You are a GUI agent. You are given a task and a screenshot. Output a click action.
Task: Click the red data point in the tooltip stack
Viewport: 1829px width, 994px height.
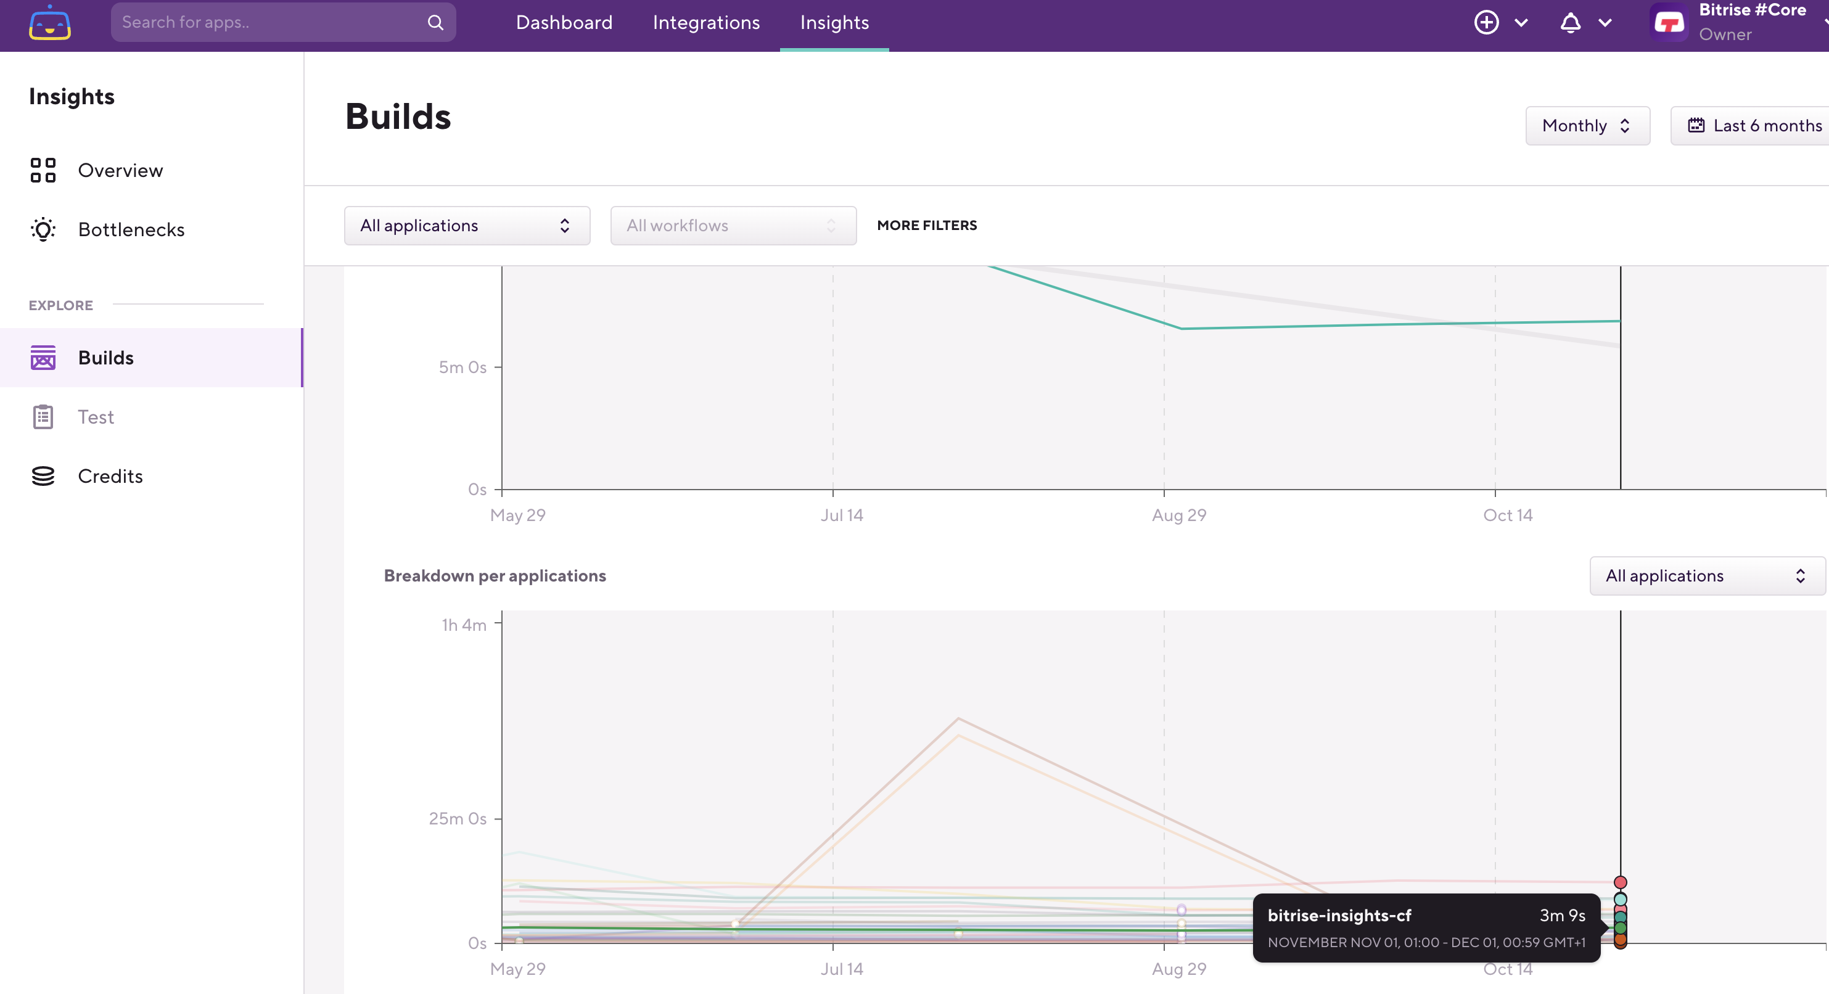point(1621,882)
